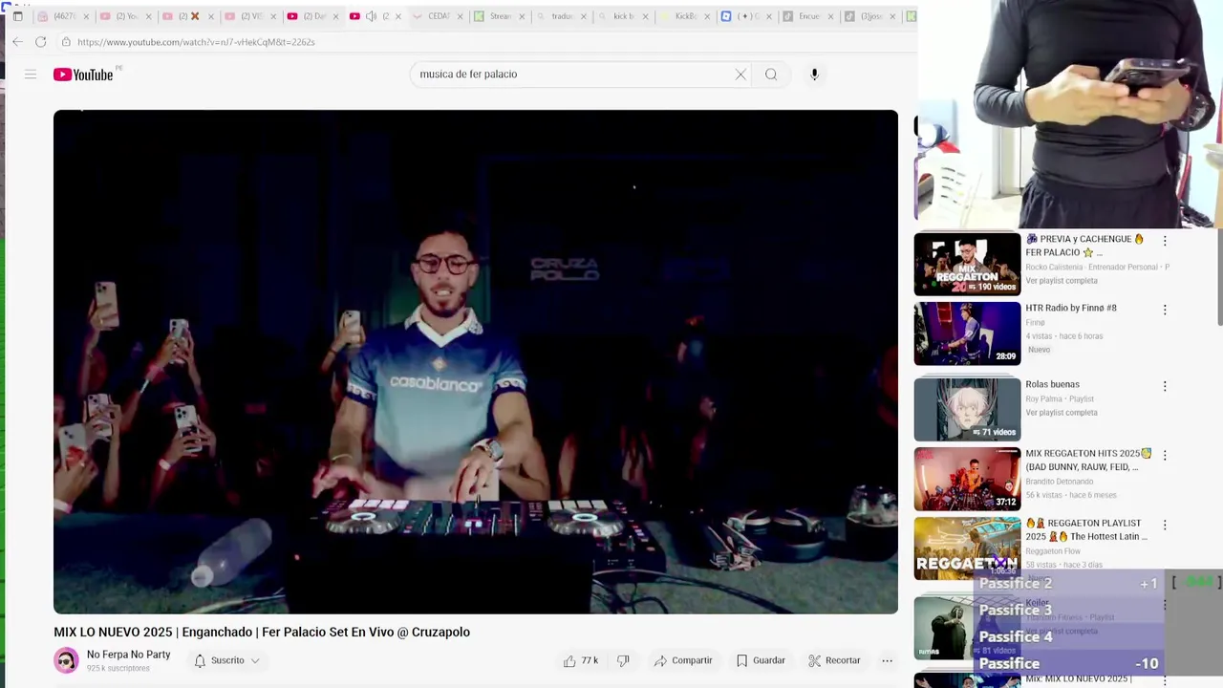The width and height of the screenshot is (1223, 688).
Task: Open the REGGAETON PLAYLIST 2025 thumbnail
Action: (x=967, y=548)
